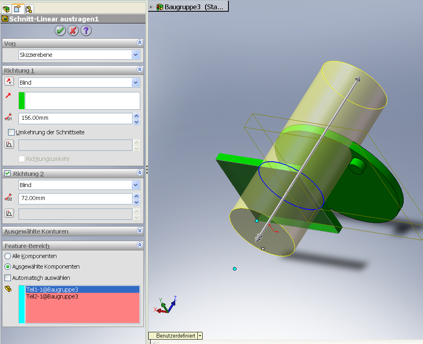423x344 pixels.
Task: Click the Richtungsumkehr checkbox
Action: coord(22,159)
